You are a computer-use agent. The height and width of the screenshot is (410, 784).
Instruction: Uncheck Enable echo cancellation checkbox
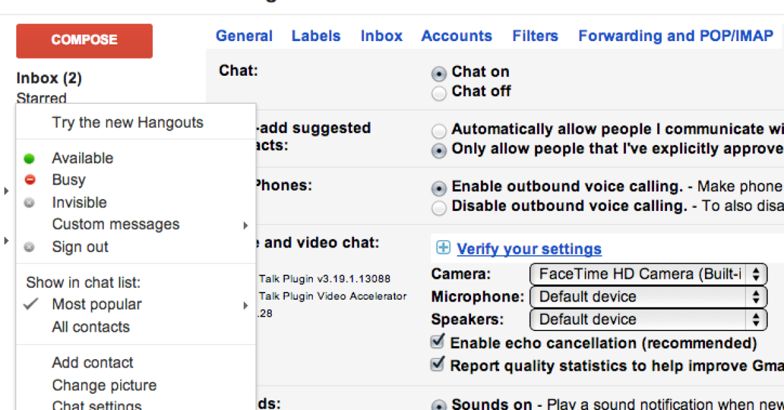438,342
